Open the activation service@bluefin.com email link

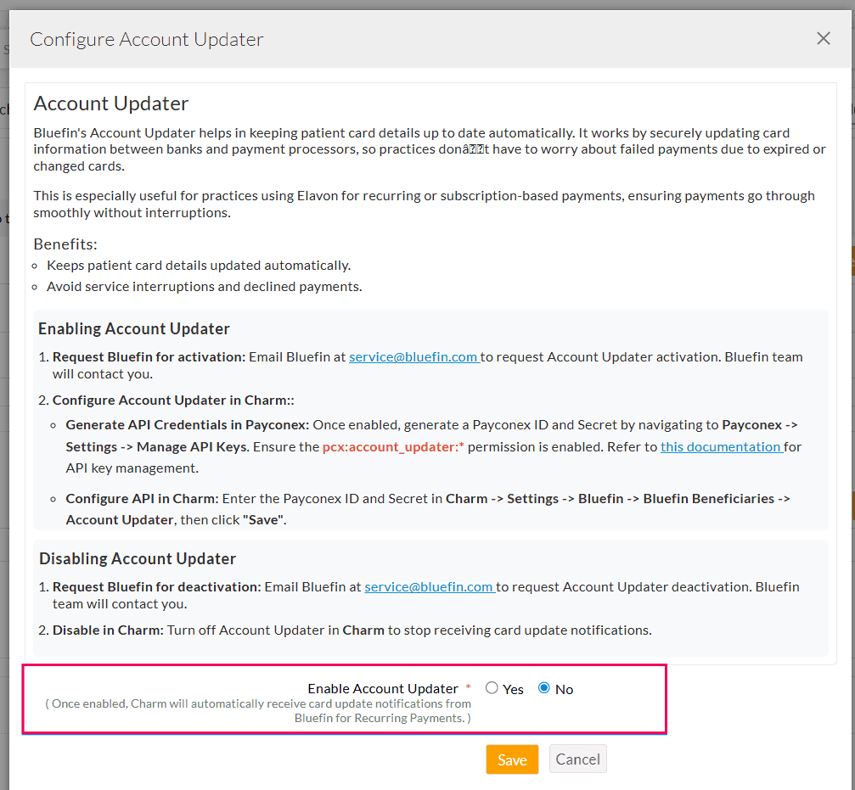point(413,356)
